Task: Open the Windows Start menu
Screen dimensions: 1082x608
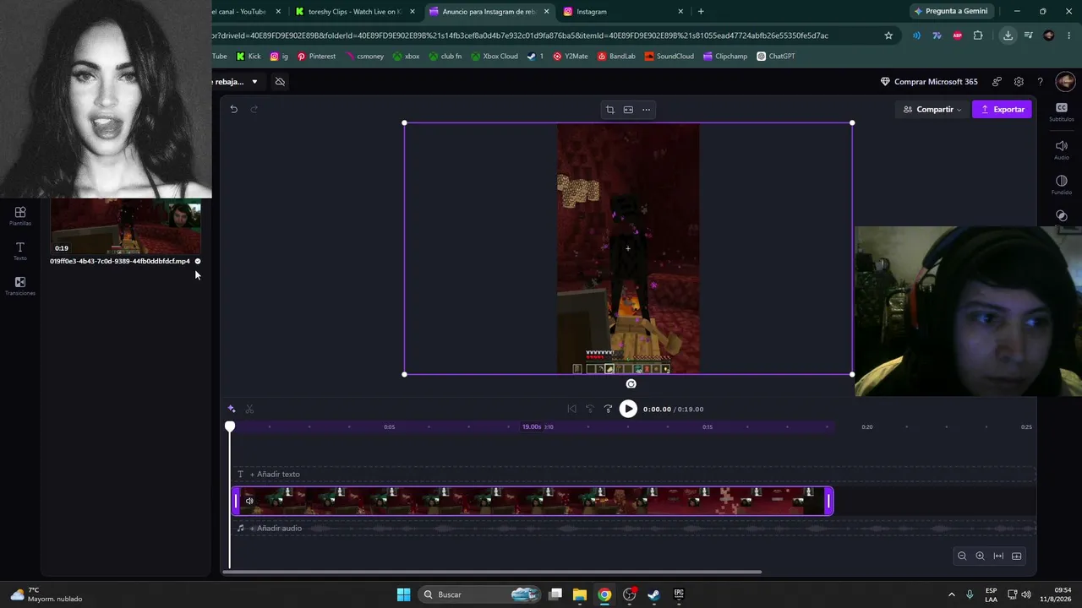Action: coord(403,594)
